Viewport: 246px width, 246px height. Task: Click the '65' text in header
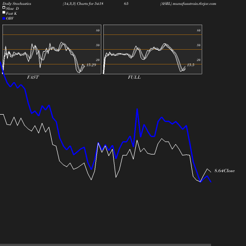pyautogui.click(x=126, y=4)
